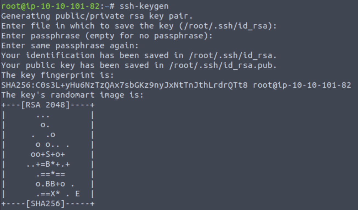
Task: Click the ssh-keygen command text
Action: [x=144, y=6]
